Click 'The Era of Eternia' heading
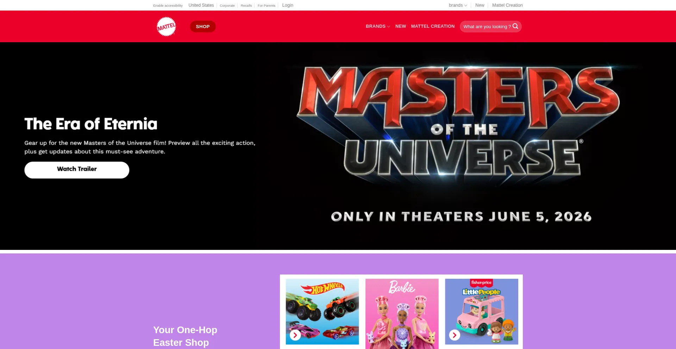676x349 pixels. tap(91, 124)
